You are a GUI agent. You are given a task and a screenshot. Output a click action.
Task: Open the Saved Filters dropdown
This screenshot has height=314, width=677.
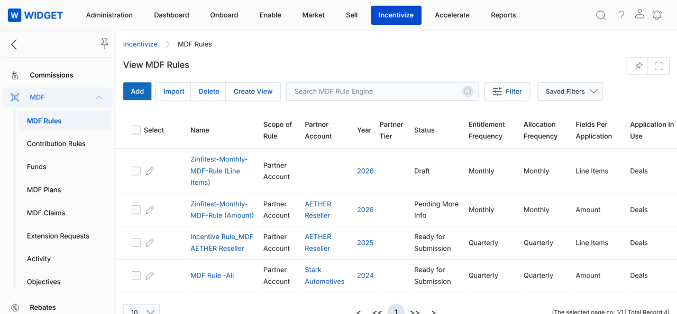[570, 91]
